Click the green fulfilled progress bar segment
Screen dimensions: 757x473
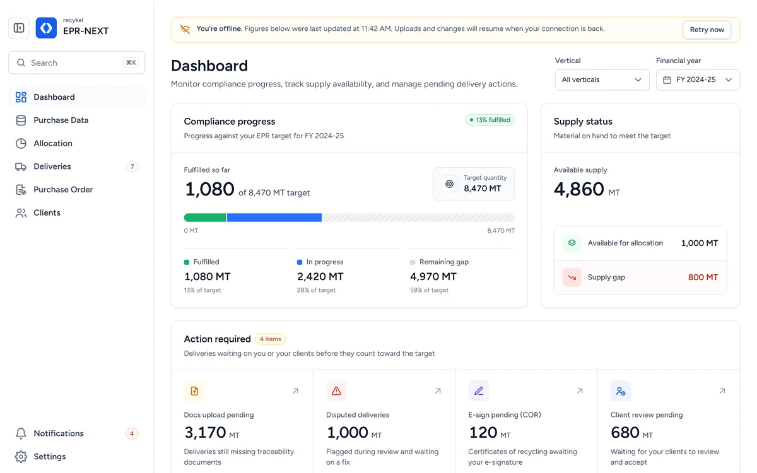tap(205, 218)
